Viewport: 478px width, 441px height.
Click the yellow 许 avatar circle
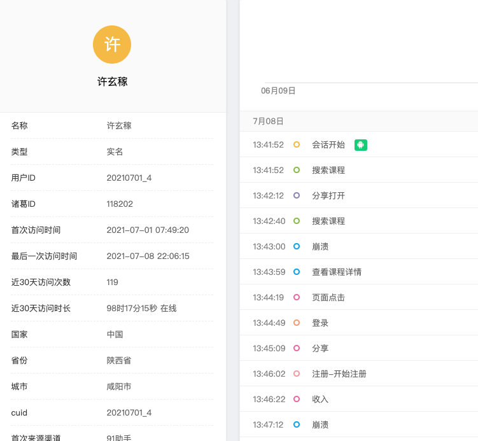pyautogui.click(x=112, y=45)
